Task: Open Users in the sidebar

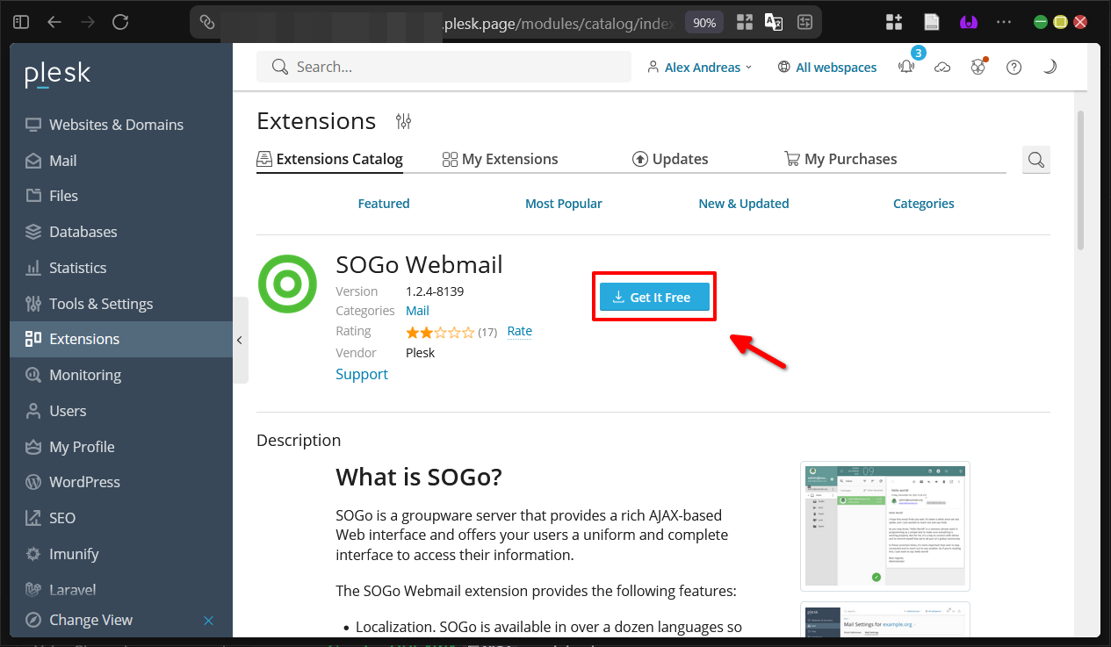Action: (x=121, y=411)
